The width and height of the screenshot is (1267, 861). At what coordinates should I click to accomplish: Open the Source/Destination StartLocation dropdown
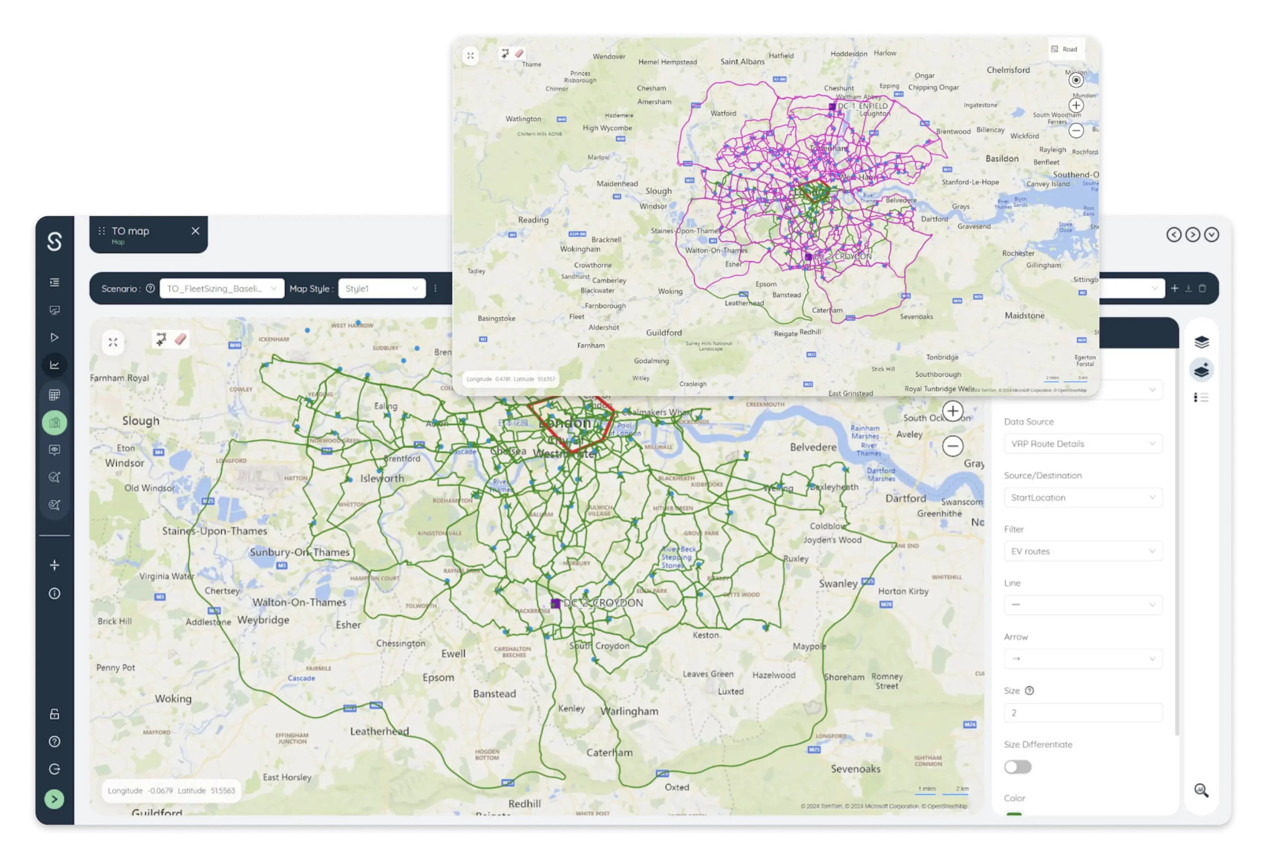point(1083,497)
